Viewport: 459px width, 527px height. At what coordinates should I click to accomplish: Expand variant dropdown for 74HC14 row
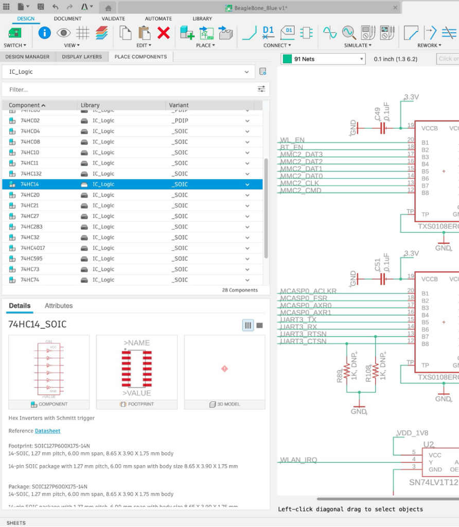[x=248, y=184]
